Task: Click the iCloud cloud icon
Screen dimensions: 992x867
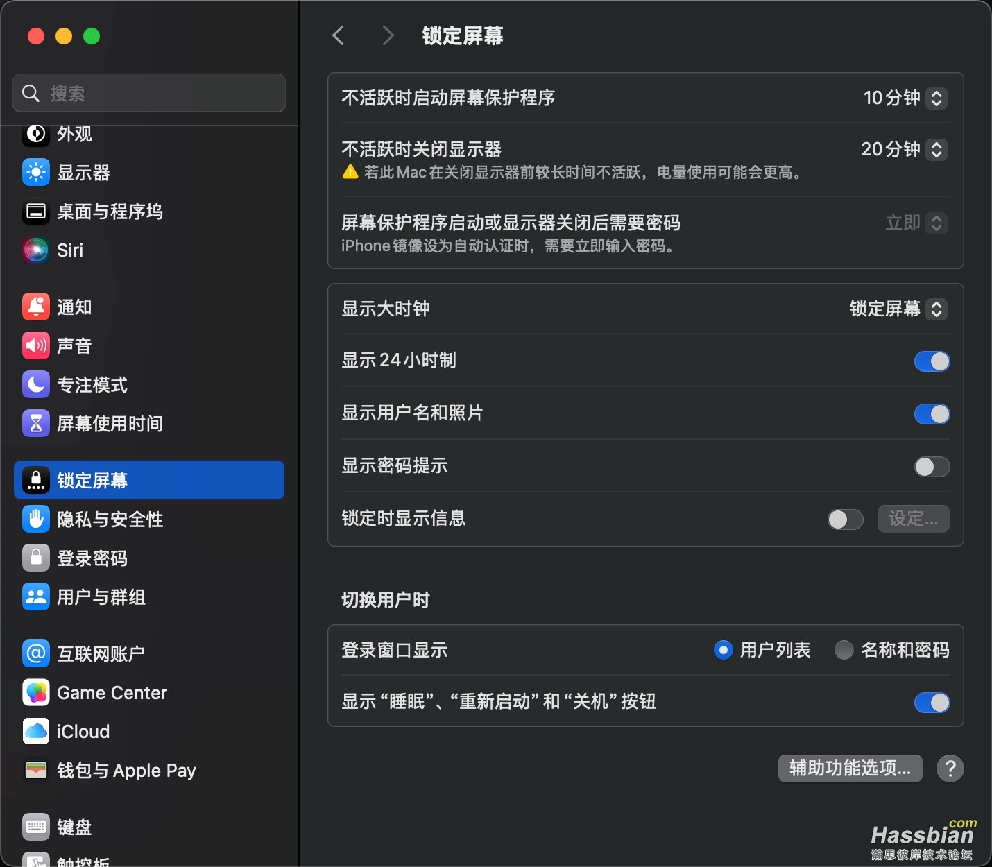Action: click(36, 731)
